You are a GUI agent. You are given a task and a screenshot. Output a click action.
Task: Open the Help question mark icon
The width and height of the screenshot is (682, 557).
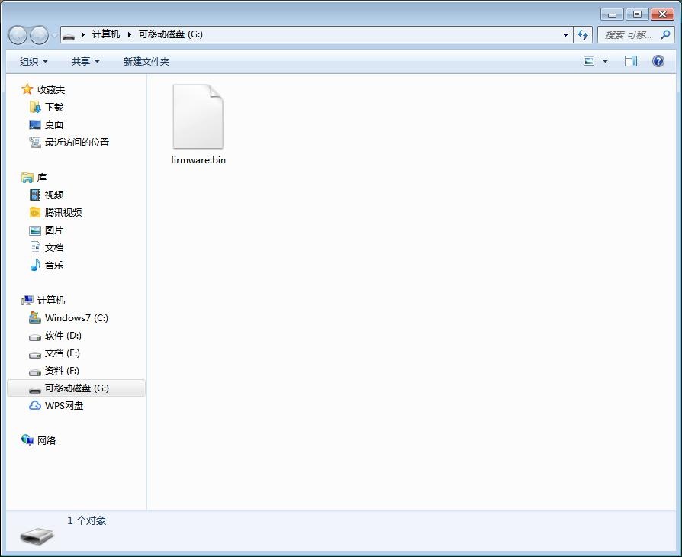pyautogui.click(x=658, y=61)
